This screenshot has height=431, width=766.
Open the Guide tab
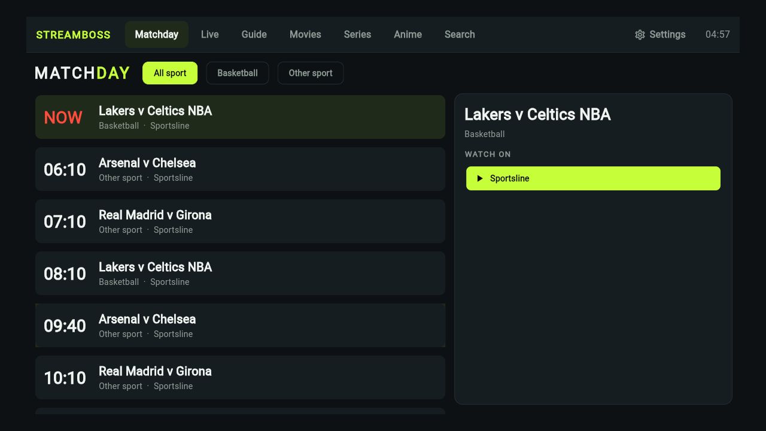click(x=254, y=35)
